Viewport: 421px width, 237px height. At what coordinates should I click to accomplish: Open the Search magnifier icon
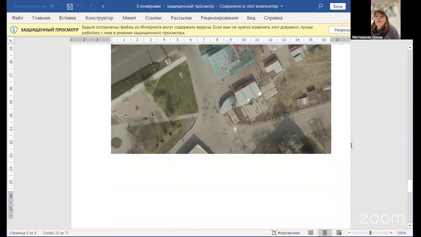[320, 6]
